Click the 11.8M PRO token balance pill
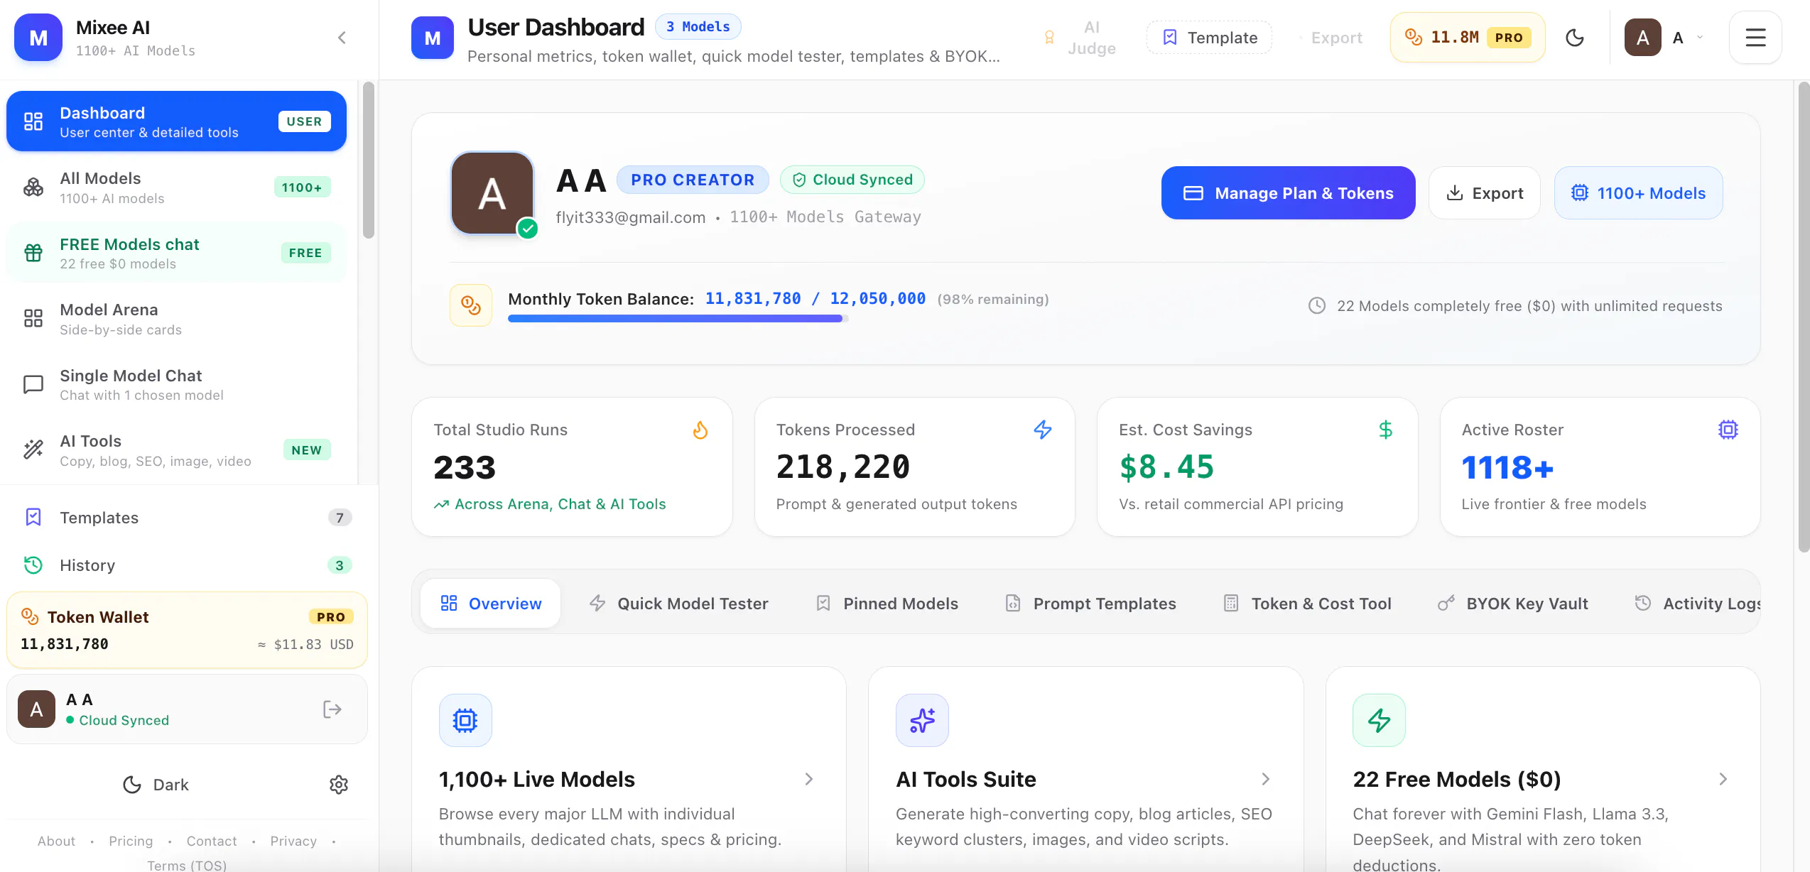1810x872 pixels. pyautogui.click(x=1468, y=38)
